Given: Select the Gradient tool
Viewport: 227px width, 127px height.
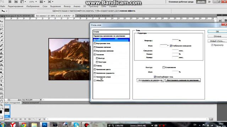Looking at the screenshot, I should tap(1, 65).
